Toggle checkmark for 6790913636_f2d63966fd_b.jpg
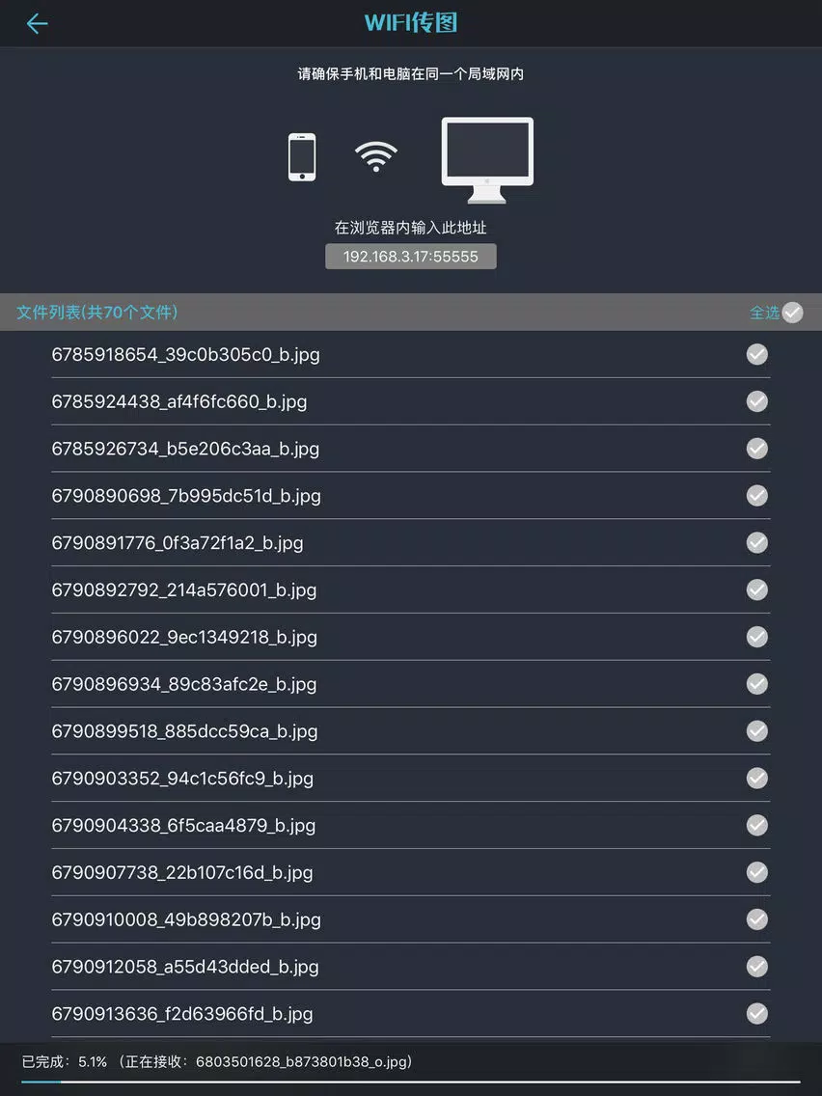The height and width of the screenshot is (1096, 822). [757, 1014]
